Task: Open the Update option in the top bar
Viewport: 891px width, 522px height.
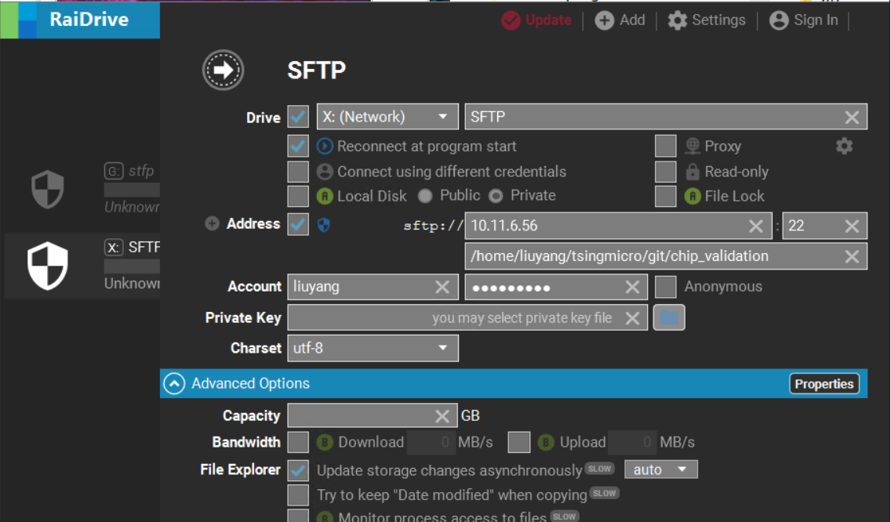Action: (x=536, y=20)
